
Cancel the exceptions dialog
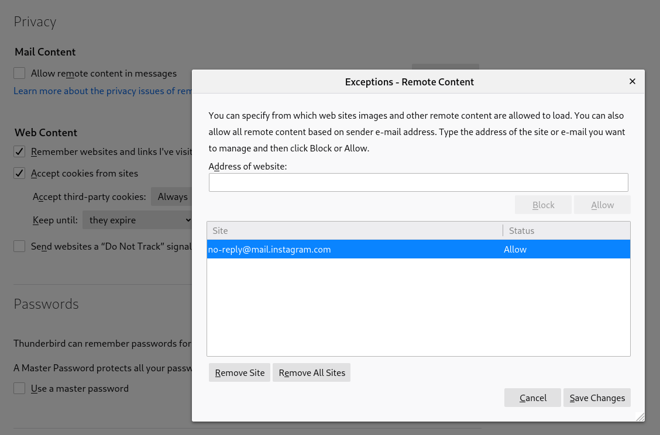(532, 398)
